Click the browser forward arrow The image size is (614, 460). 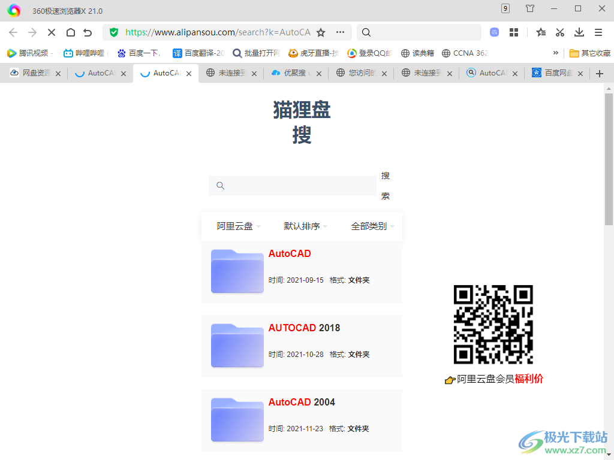pyautogui.click(x=32, y=32)
